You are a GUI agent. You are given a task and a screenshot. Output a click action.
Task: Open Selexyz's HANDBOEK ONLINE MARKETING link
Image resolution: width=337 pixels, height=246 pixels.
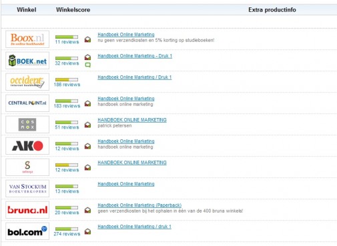click(132, 163)
